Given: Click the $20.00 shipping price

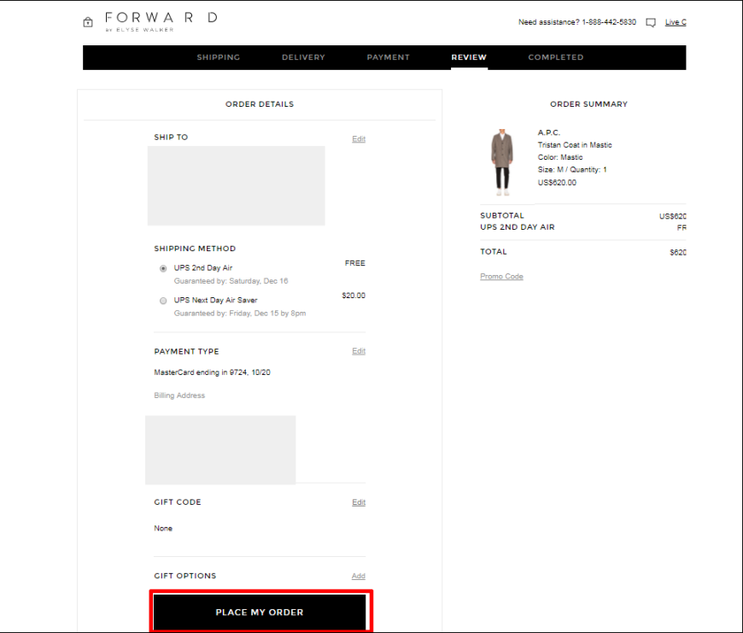Looking at the screenshot, I should coord(354,296).
